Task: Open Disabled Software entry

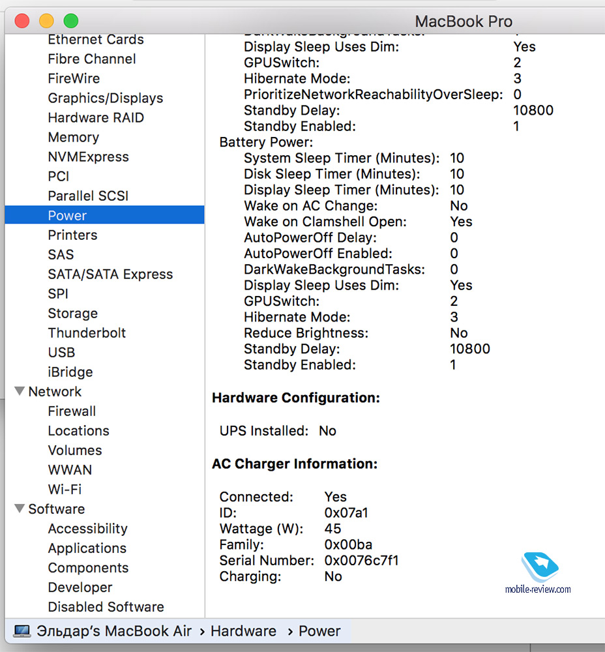Action: pyautogui.click(x=106, y=606)
